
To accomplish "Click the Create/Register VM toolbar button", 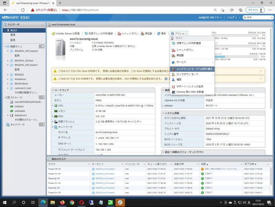I will coord(99,33).
